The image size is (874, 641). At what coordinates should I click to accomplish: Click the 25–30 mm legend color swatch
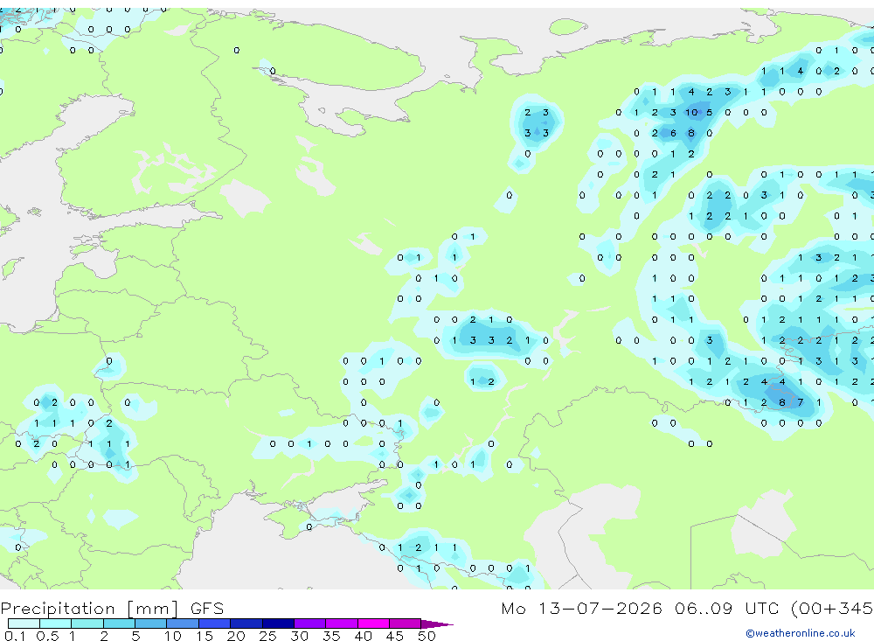click(x=278, y=624)
